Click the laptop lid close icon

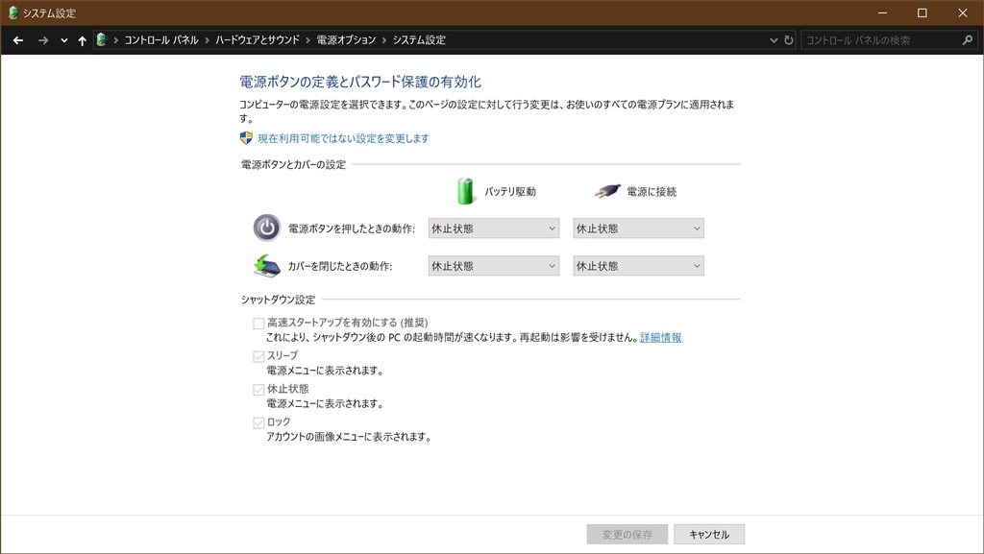tap(267, 266)
